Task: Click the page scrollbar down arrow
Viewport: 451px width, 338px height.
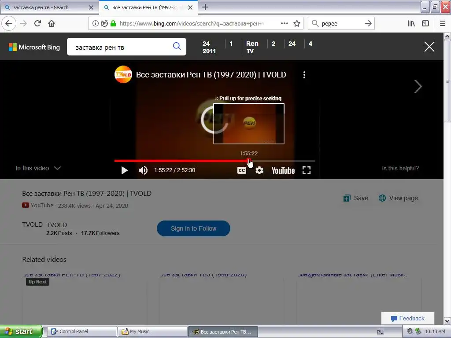Action: 447,321
